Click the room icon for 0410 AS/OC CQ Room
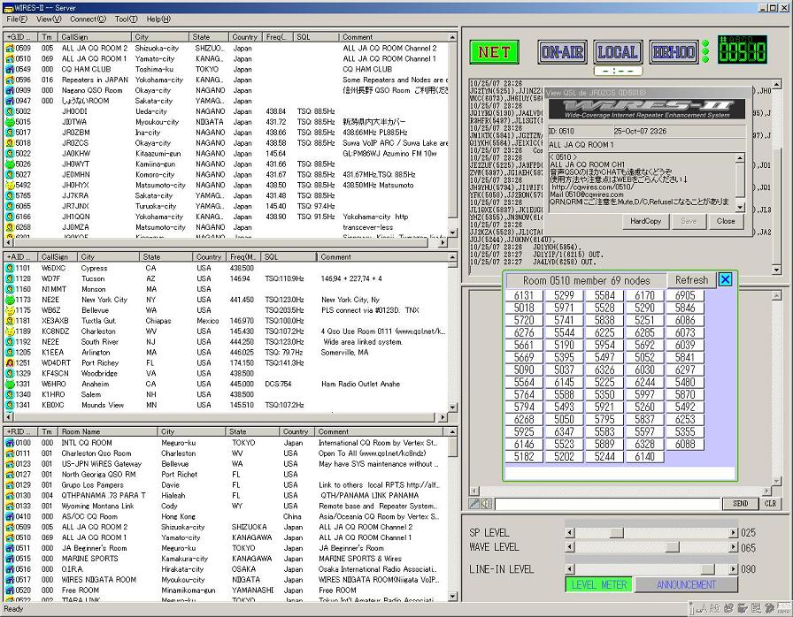 click(10, 516)
